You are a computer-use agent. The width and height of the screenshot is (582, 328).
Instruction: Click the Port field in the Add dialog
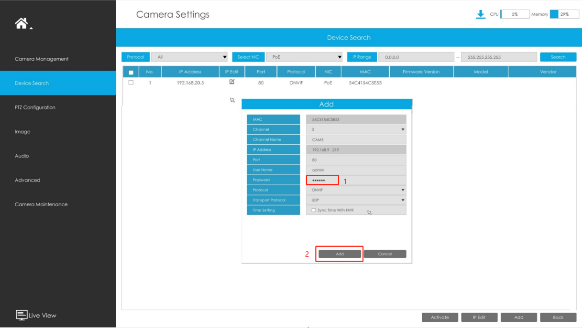click(356, 160)
